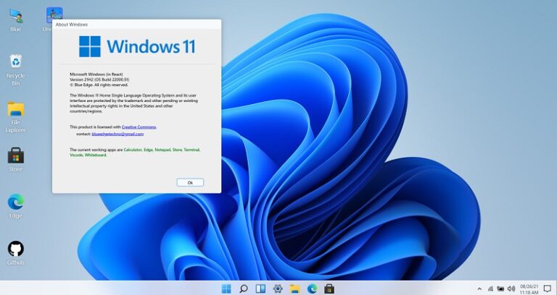Image resolution: width=557 pixels, height=295 pixels.
Task: Click the Ok button in About Windows
Action: (190, 182)
